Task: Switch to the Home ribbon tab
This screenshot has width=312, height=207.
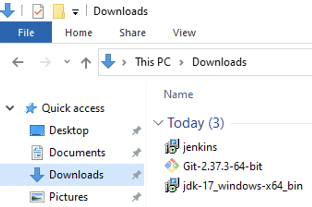Action: click(78, 33)
